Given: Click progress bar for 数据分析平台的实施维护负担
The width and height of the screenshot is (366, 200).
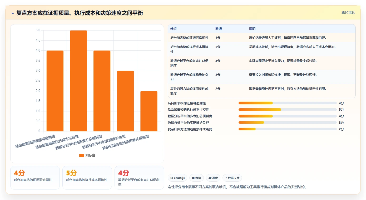Looking at the screenshot, I should (x=288, y=122).
